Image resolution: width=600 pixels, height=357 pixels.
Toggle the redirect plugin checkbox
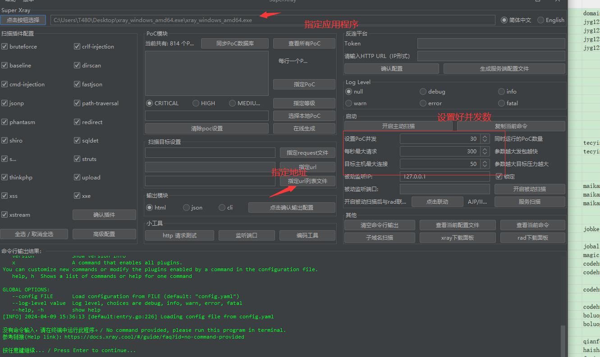[x=77, y=122]
